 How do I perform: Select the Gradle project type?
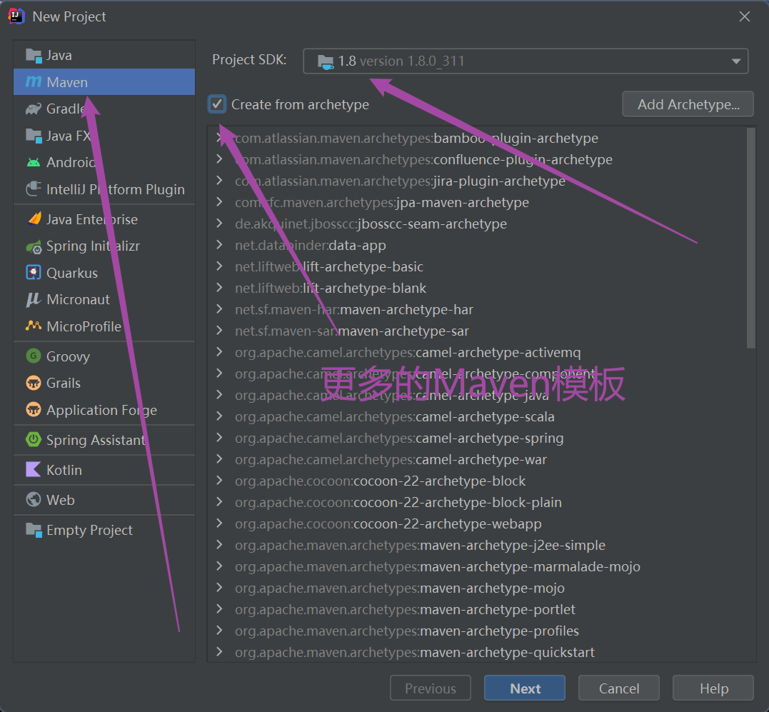tap(104, 109)
